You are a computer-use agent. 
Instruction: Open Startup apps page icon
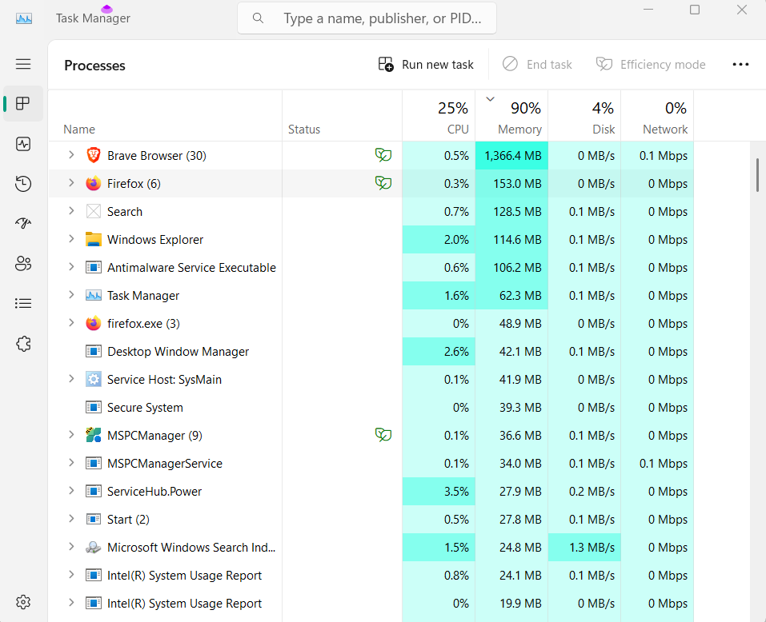(x=23, y=224)
